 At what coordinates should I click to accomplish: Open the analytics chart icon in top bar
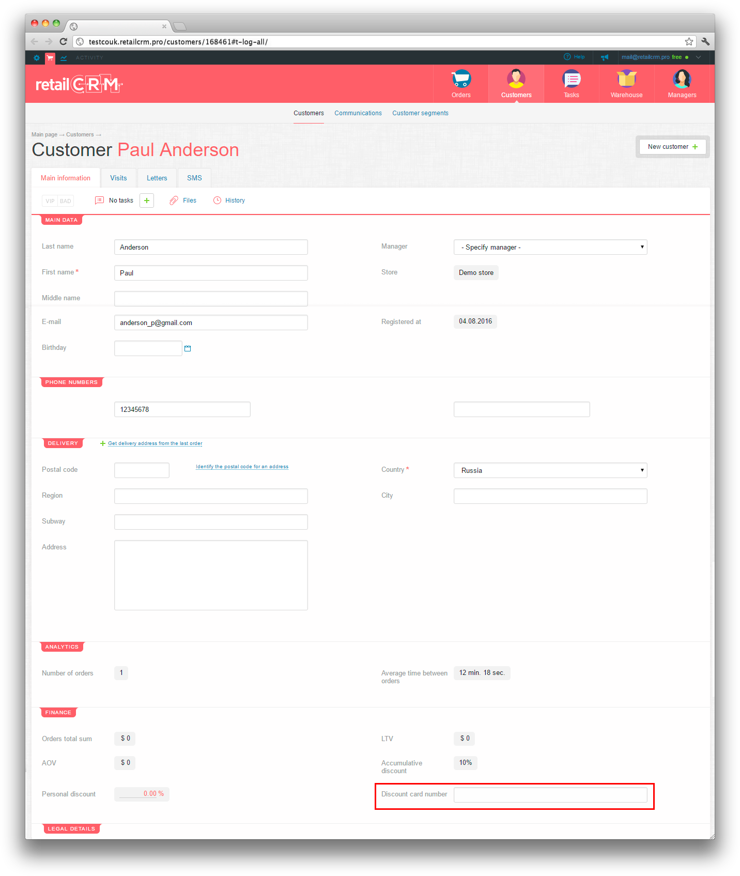coord(64,58)
